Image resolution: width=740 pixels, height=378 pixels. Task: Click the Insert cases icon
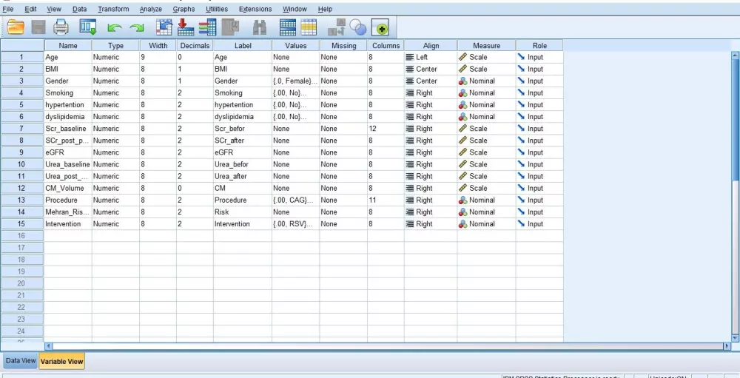coord(288,27)
